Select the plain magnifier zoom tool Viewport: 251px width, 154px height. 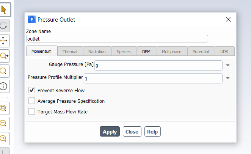pos(5,71)
